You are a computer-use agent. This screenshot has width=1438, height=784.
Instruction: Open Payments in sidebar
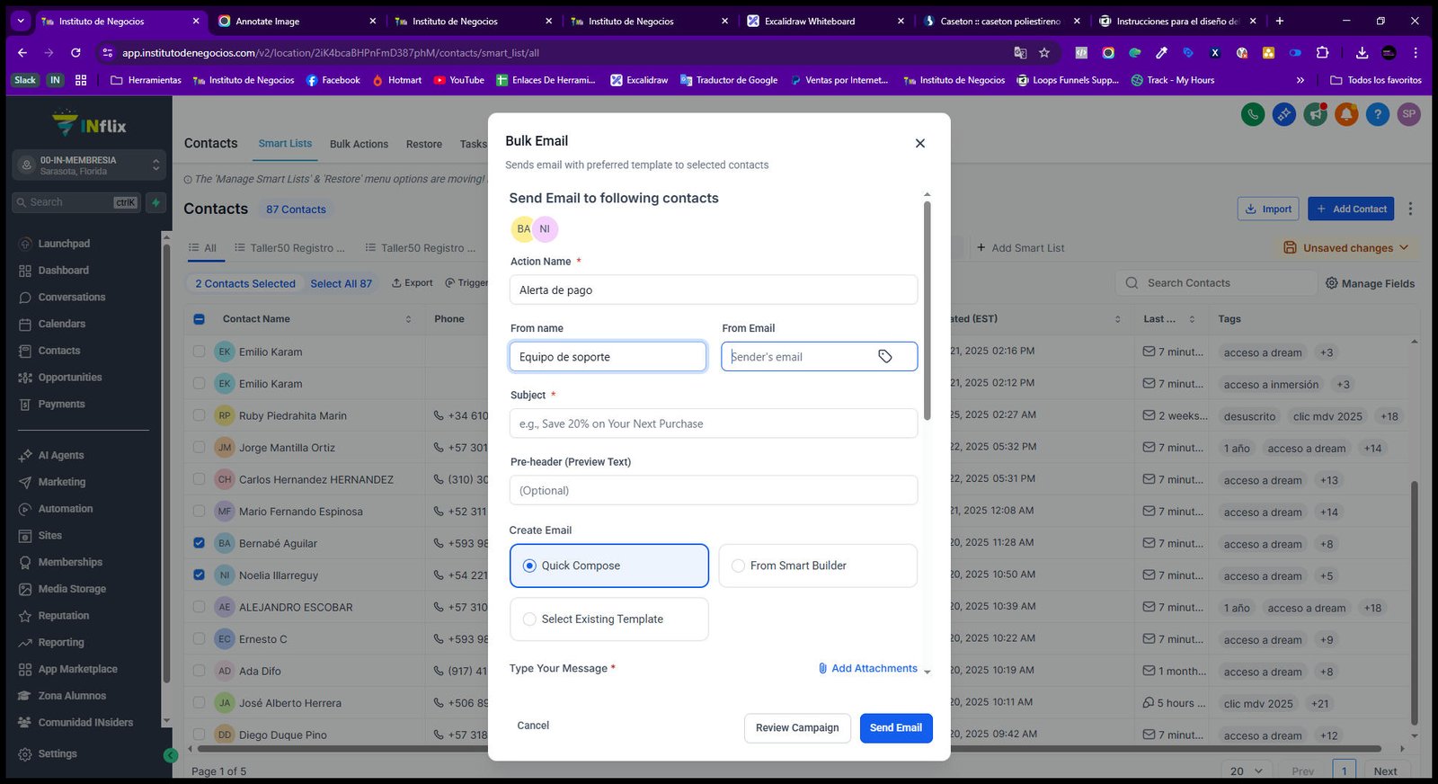coord(61,405)
